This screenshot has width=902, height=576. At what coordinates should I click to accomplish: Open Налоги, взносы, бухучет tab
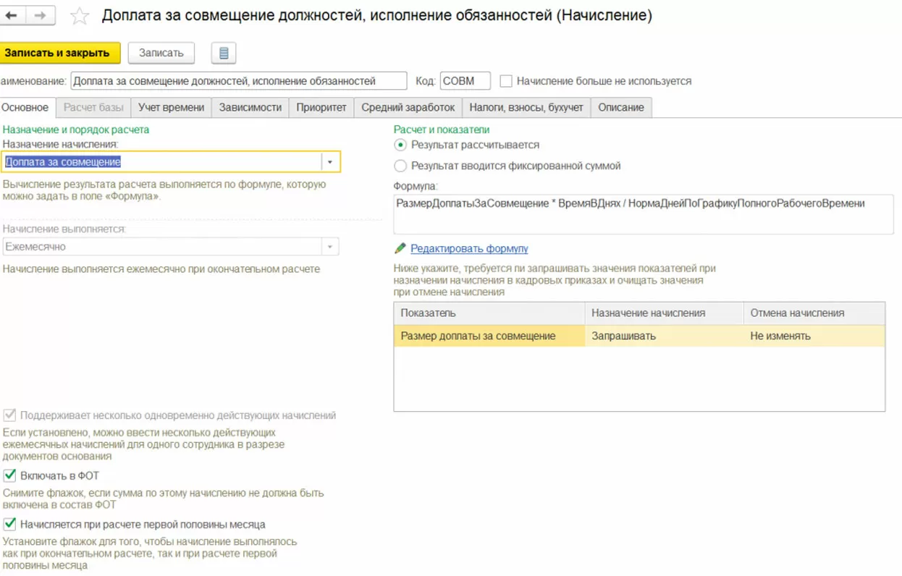[x=526, y=107]
